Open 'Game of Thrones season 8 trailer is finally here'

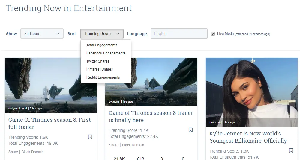point(151,116)
